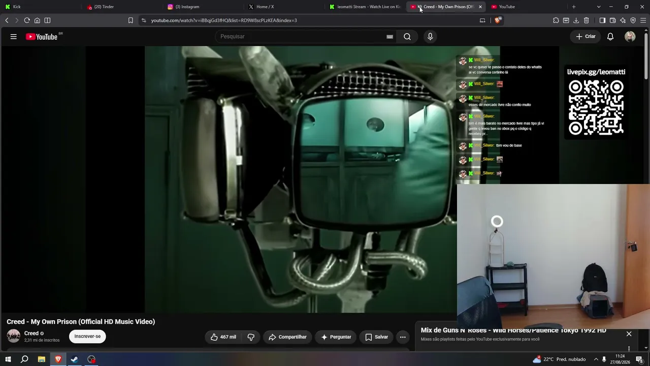Open the Creed channel avatar
Viewport: 650px width, 366px height.
tap(14, 336)
